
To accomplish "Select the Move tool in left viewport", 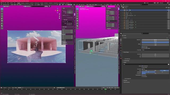I will pyautogui.click(x=2, y=14).
